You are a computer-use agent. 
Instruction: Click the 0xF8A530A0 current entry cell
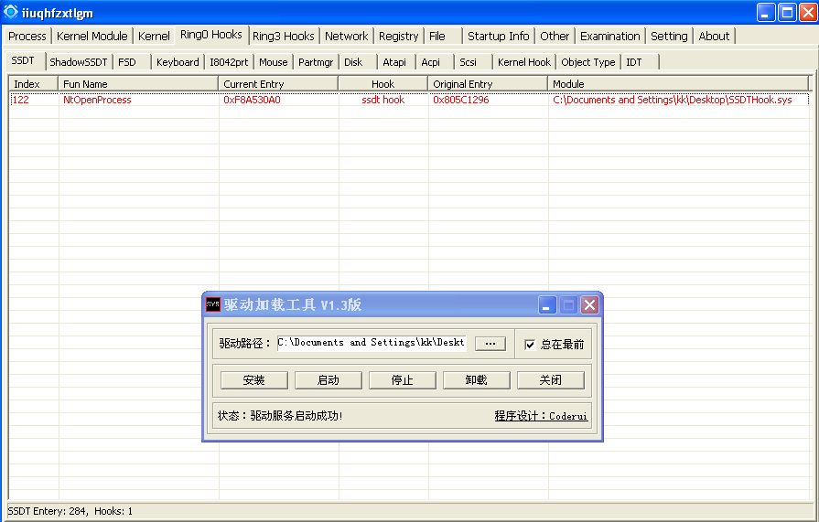[252, 100]
